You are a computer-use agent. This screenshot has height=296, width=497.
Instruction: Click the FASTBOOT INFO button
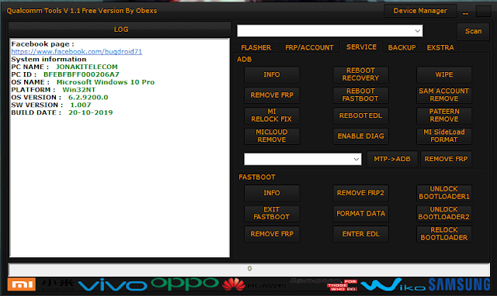pos(272,193)
